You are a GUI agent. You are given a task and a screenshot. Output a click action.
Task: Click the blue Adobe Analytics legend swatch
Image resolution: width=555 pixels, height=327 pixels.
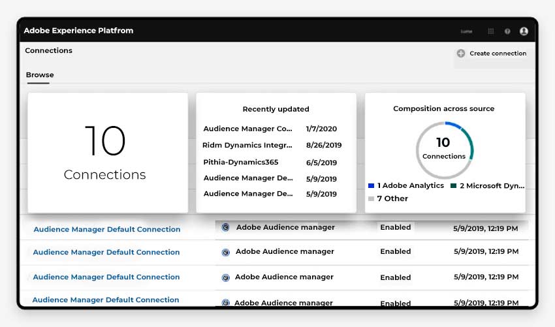371,186
